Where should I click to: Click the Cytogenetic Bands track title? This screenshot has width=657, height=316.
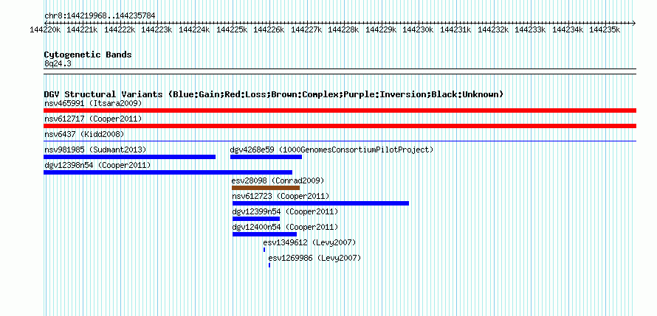click(x=88, y=55)
